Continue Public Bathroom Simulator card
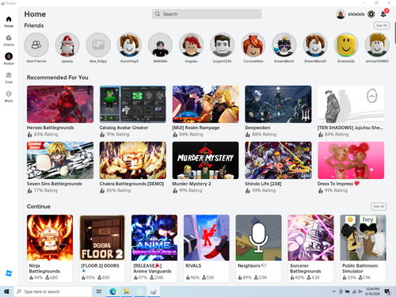 coord(364,248)
